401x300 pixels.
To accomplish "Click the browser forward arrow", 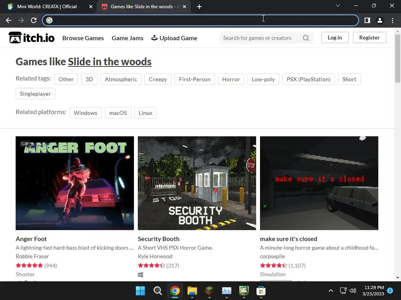I will (x=21, y=20).
